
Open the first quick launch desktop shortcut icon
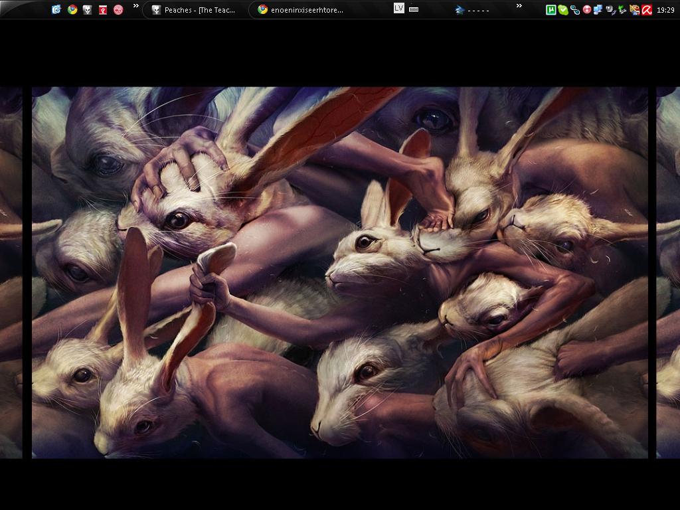pos(56,9)
